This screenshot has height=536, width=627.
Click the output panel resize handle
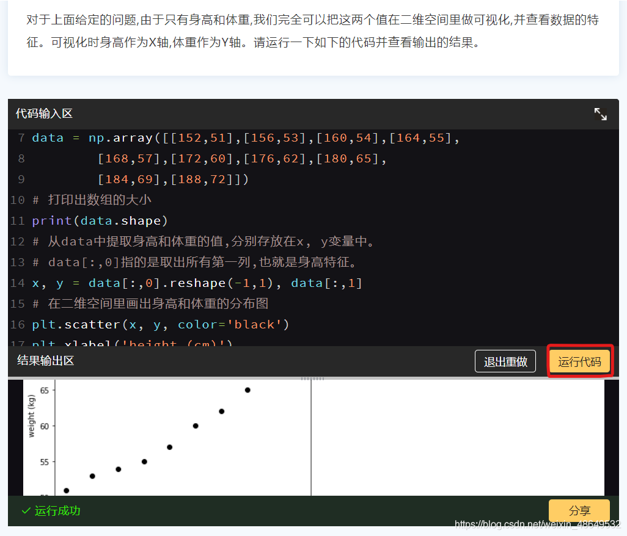313,378
